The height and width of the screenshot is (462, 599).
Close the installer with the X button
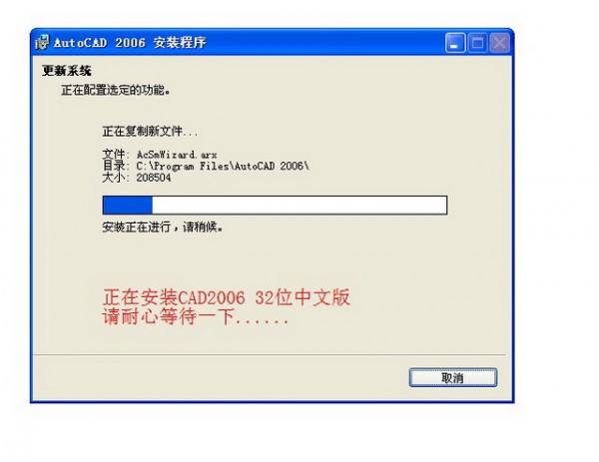coord(500,42)
